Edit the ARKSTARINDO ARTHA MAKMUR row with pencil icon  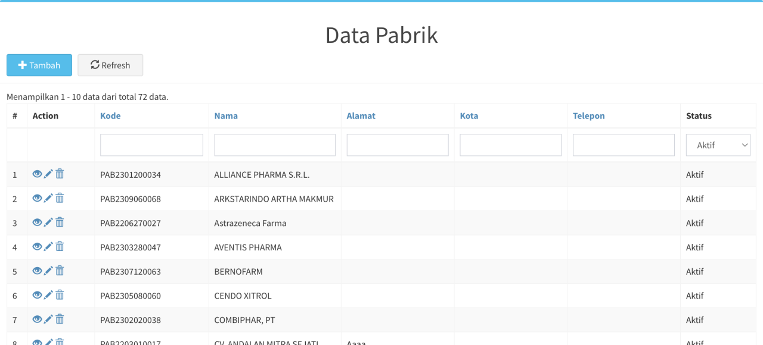tap(48, 198)
